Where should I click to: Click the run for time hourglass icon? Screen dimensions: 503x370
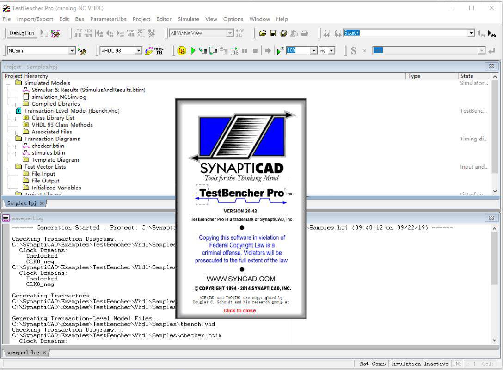pos(280,51)
